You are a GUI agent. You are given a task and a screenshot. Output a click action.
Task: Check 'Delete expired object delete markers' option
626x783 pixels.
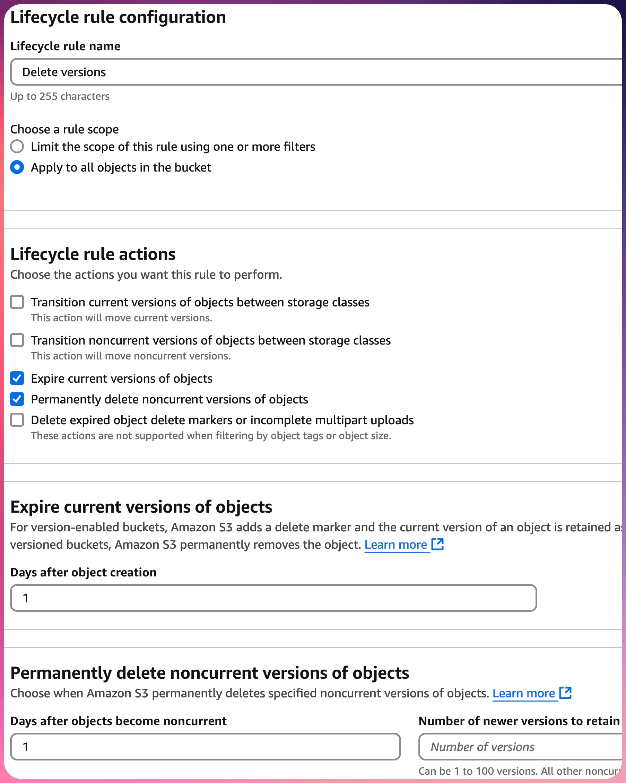point(17,420)
